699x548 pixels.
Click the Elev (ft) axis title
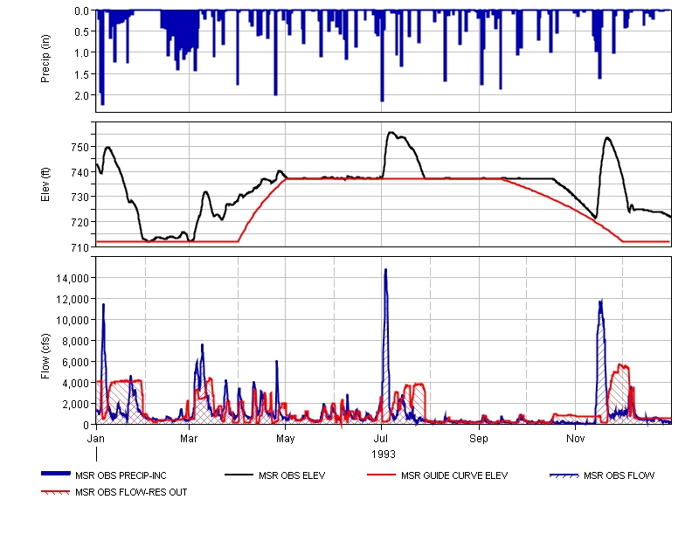(x=45, y=184)
